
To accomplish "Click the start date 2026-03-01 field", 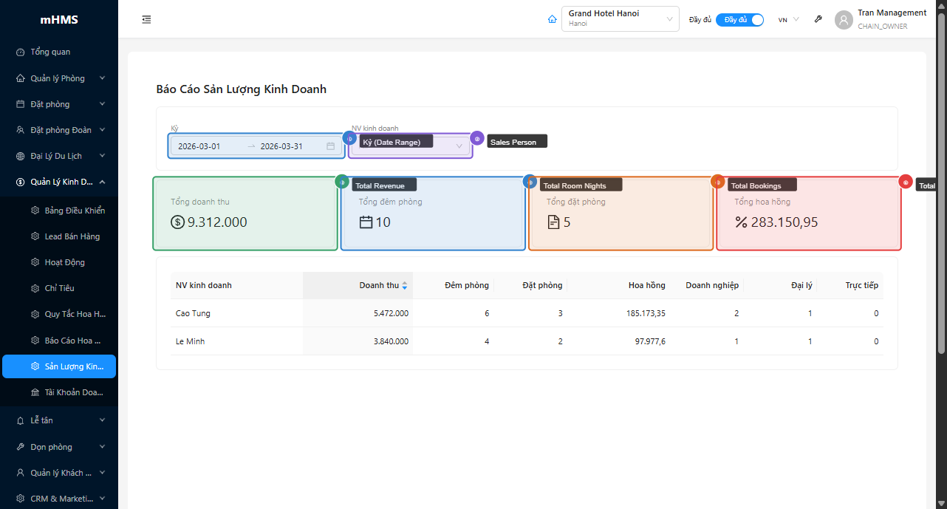I will (199, 146).
